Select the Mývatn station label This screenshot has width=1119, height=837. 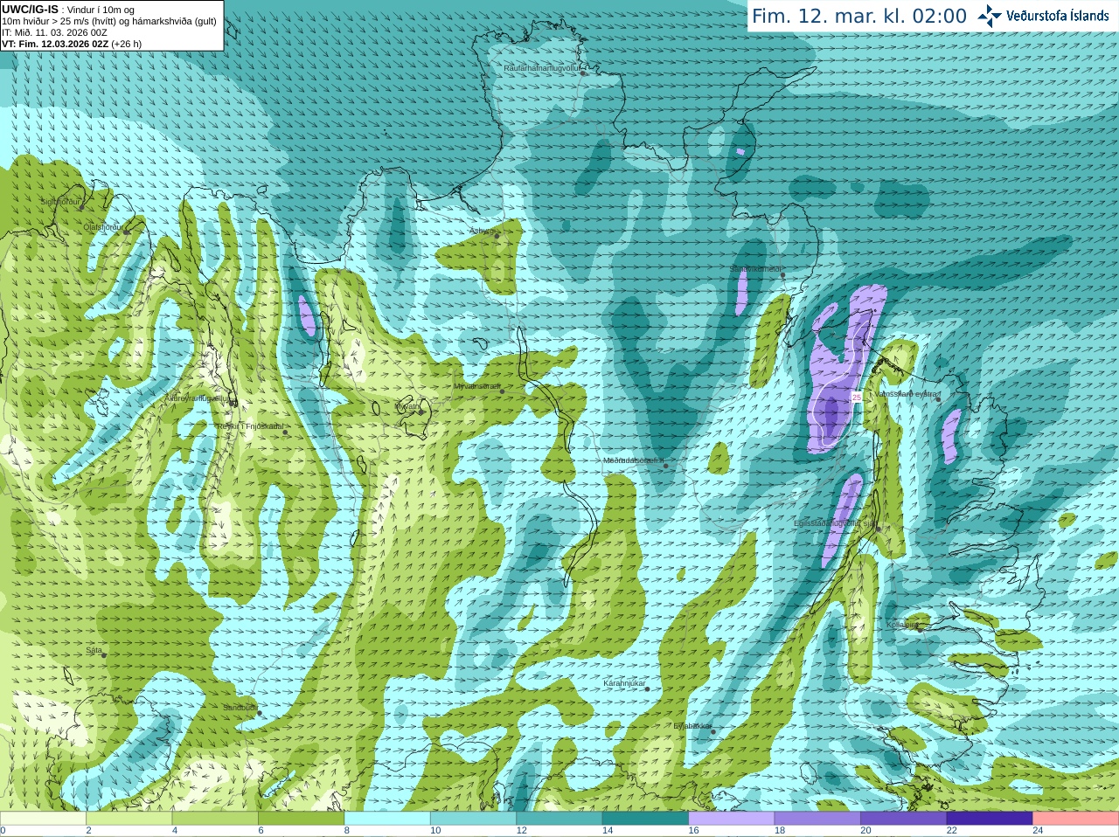tap(407, 406)
